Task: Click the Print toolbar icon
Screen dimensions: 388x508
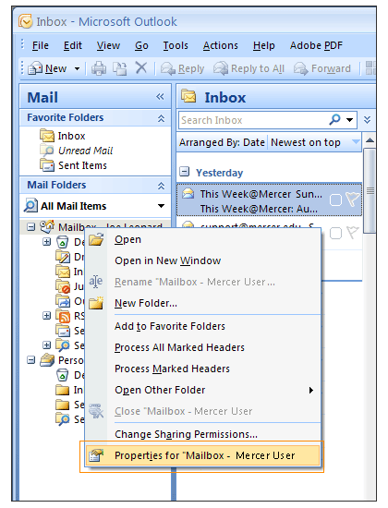Action: 99,68
